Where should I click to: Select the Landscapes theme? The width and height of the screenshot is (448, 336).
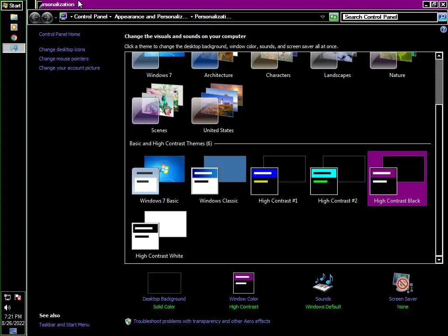[x=337, y=66]
